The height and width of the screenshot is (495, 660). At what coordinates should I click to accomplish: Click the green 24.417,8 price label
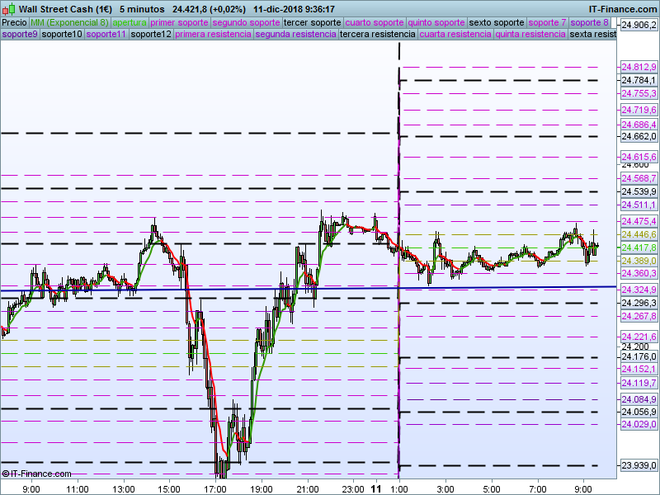point(639,247)
